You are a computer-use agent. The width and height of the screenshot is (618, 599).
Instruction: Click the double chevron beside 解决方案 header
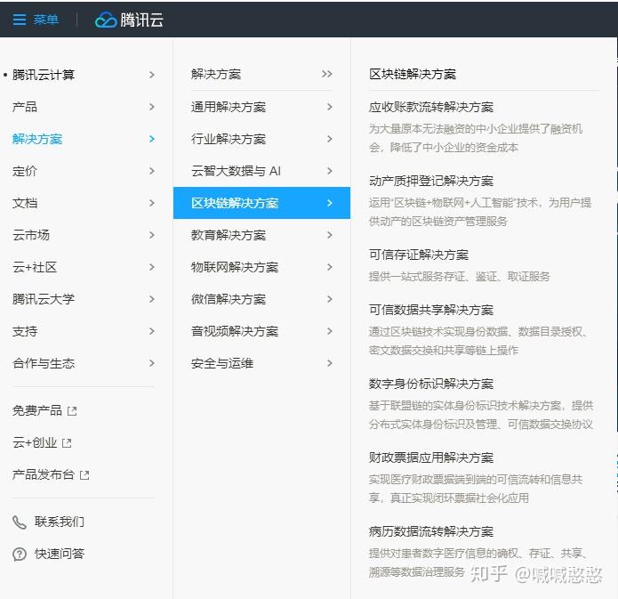point(327,75)
